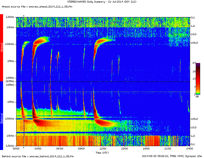The width and height of the screenshot is (204, 158).
Task: Click the 100.0 right-axis label of Behind panel
Action: tap(194, 119)
